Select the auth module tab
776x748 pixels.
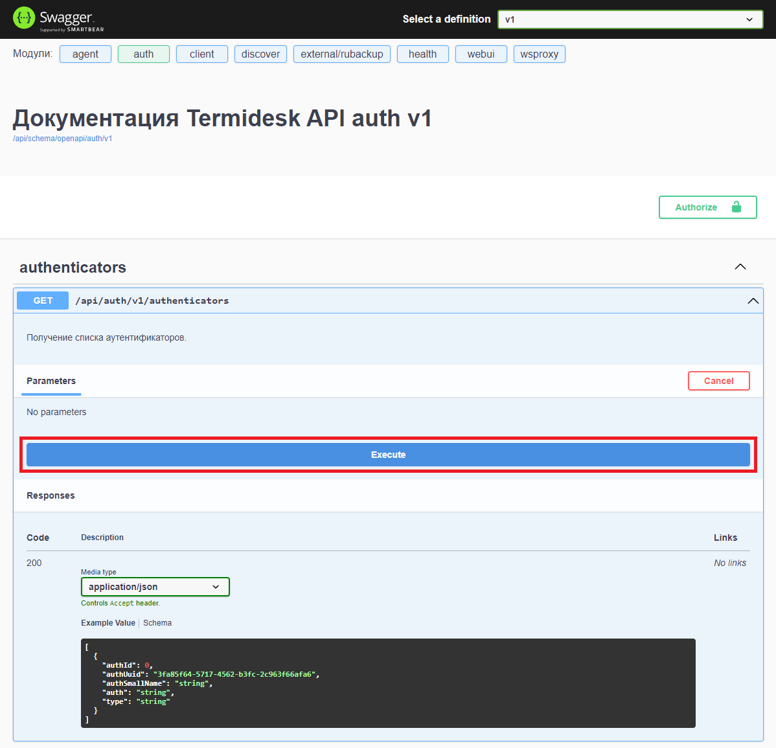[x=143, y=54]
